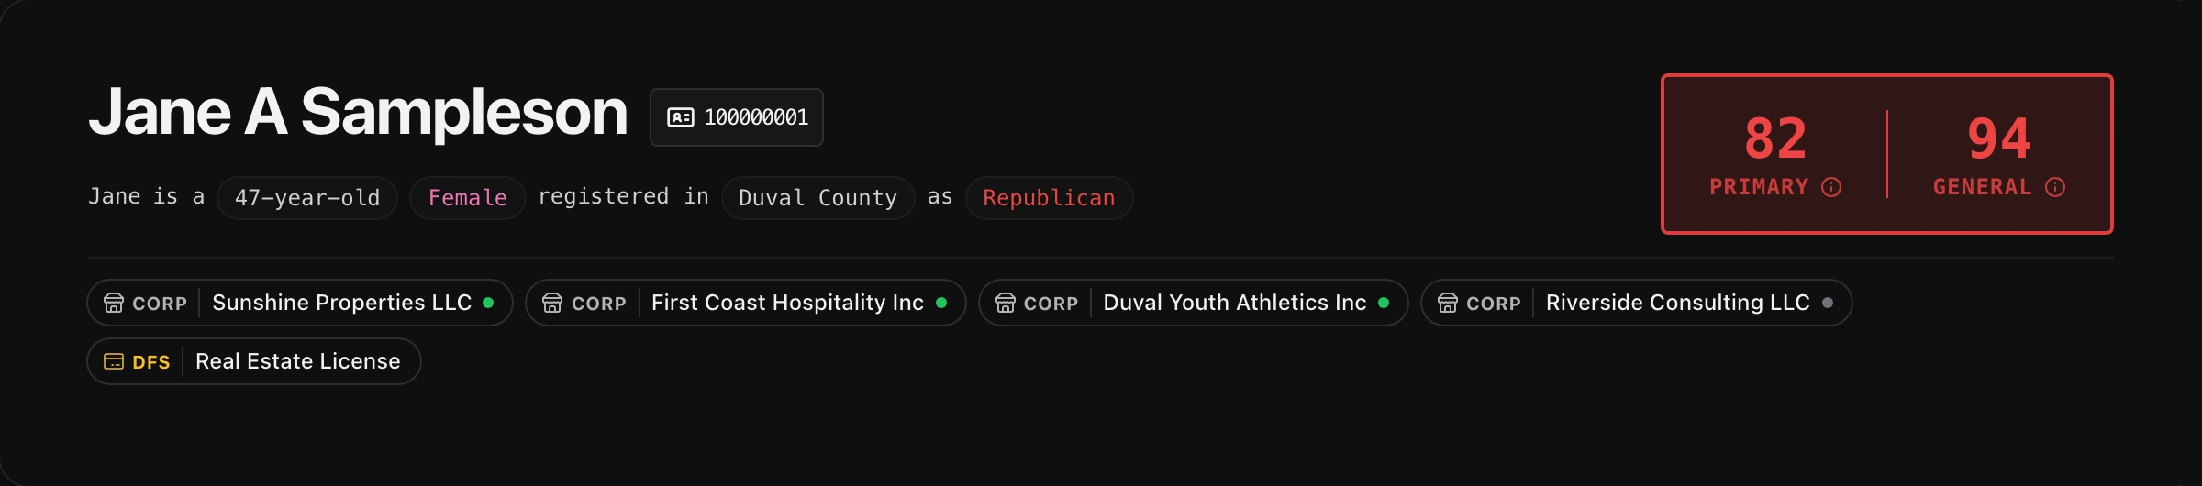Click the ID card icon beside 100000001
Viewport: 2202px width, 486px height.
coord(680,117)
